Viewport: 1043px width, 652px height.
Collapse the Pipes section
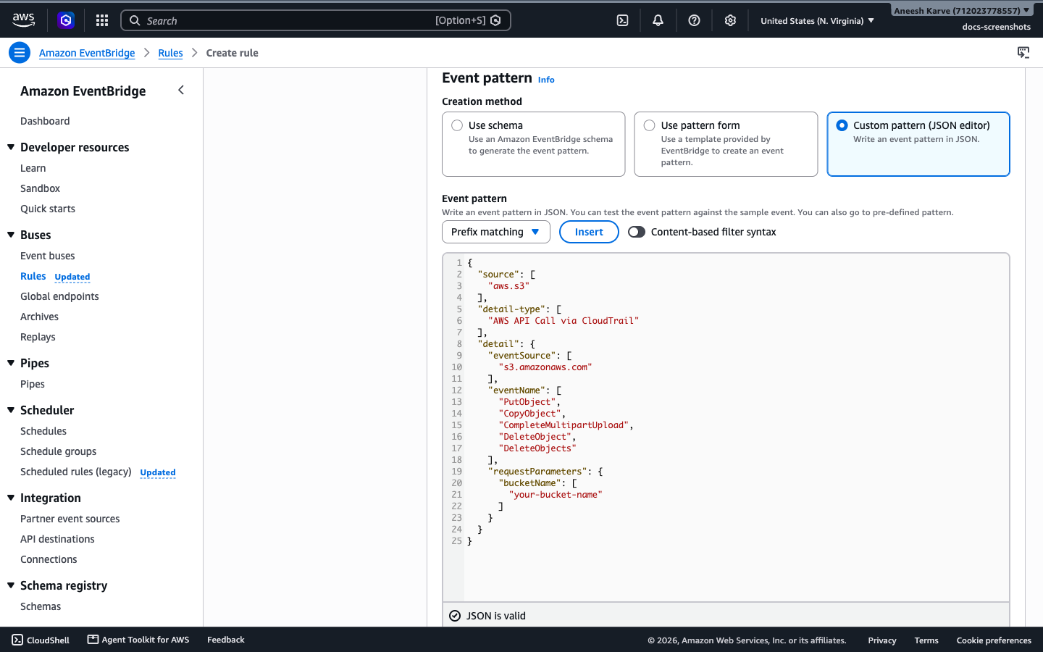tap(11, 363)
